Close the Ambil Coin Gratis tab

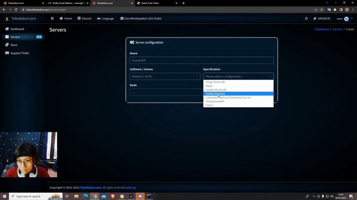pos(176,3)
